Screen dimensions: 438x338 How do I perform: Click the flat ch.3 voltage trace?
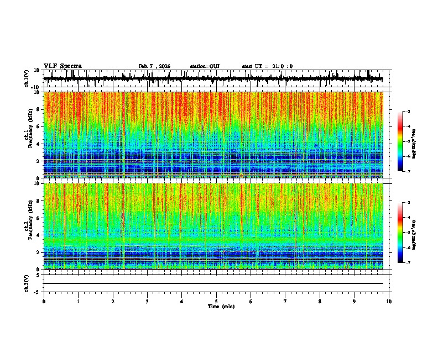213,283
